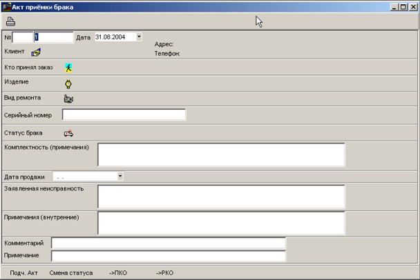Click the ->ПКО button

tap(117, 272)
